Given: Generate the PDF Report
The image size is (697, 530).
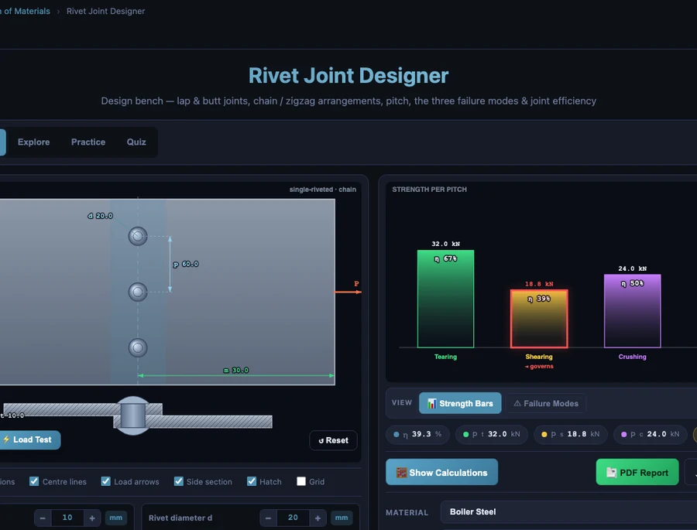Looking at the screenshot, I should click(x=637, y=472).
